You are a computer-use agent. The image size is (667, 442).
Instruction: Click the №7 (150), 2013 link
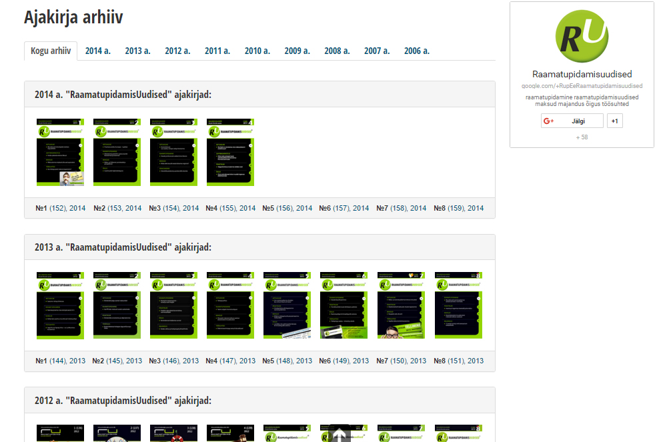401,361
